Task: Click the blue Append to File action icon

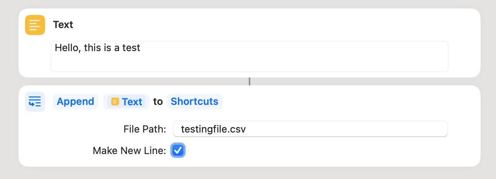Action: click(x=35, y=102)
